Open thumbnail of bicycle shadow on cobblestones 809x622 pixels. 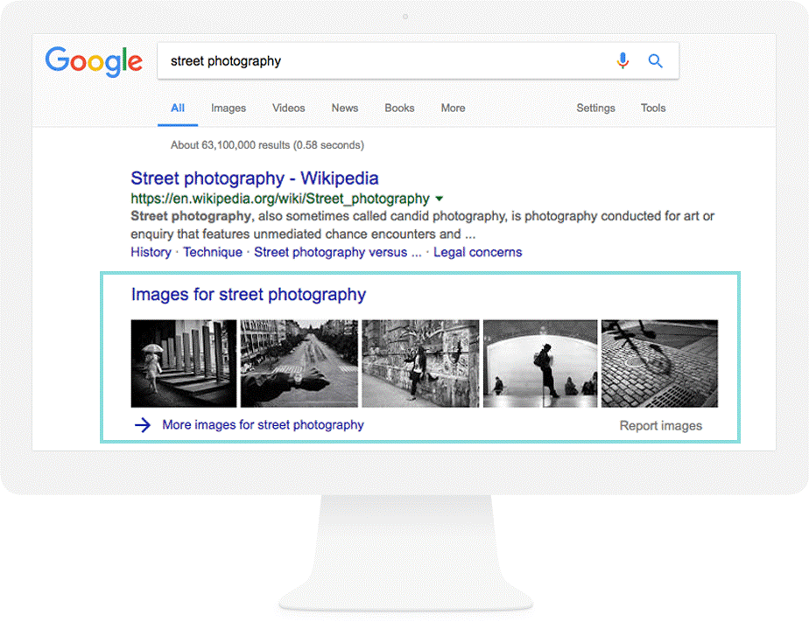click(x=659, y=363)
